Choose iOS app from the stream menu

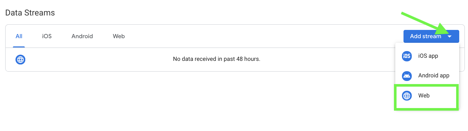[x=427, y=56]
